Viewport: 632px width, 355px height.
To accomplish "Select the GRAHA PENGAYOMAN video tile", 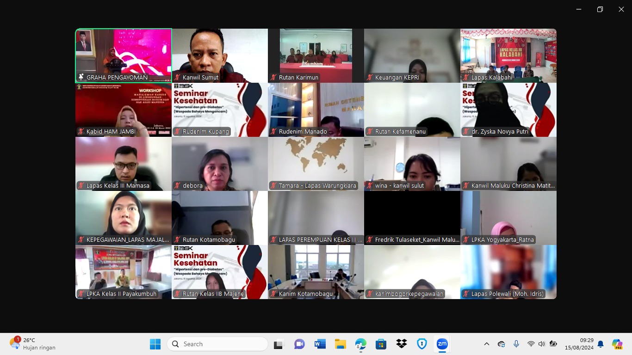I will coord(124,55).
